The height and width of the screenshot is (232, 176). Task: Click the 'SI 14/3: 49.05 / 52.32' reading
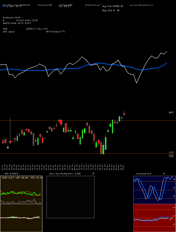pyautogui.click(x=27, y=20)
